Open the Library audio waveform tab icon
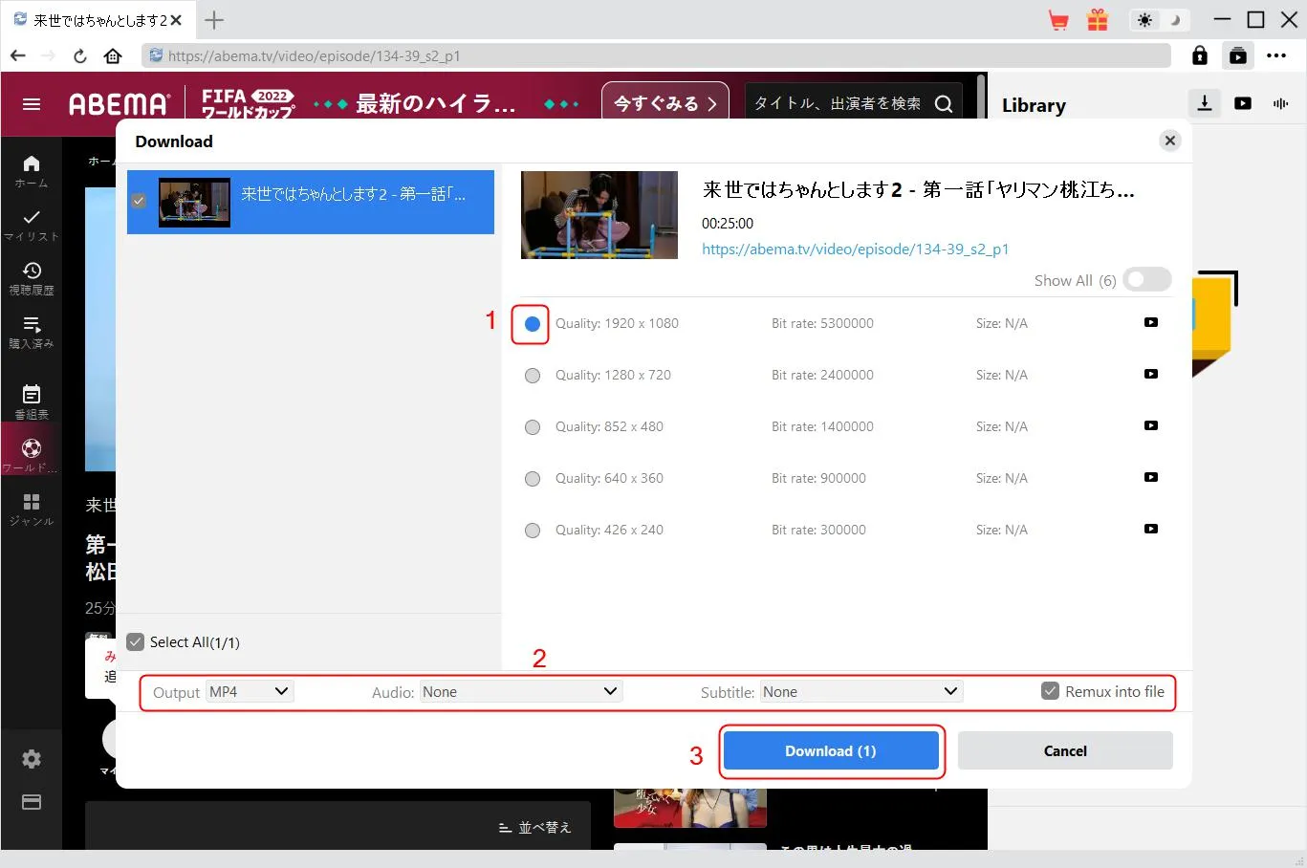Screen dimensions: 1307x868 (1280, 103)
